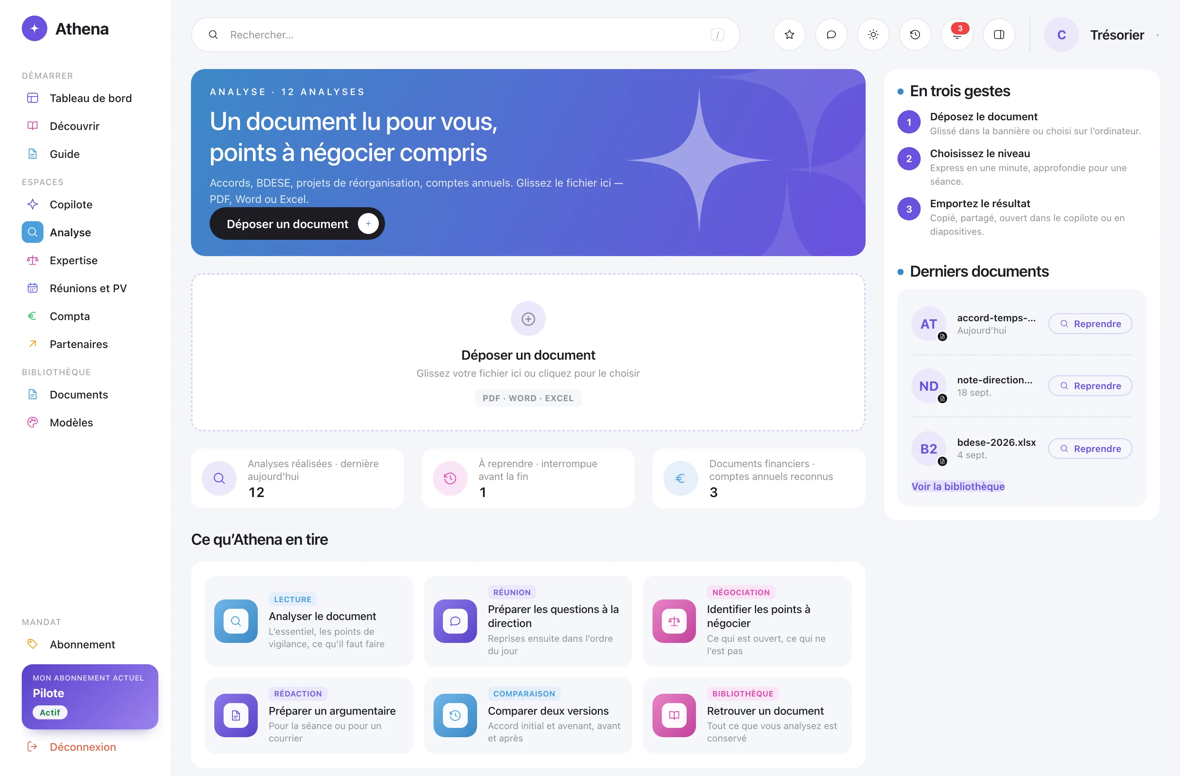Open the Pilote subscription card

[90, 696]
